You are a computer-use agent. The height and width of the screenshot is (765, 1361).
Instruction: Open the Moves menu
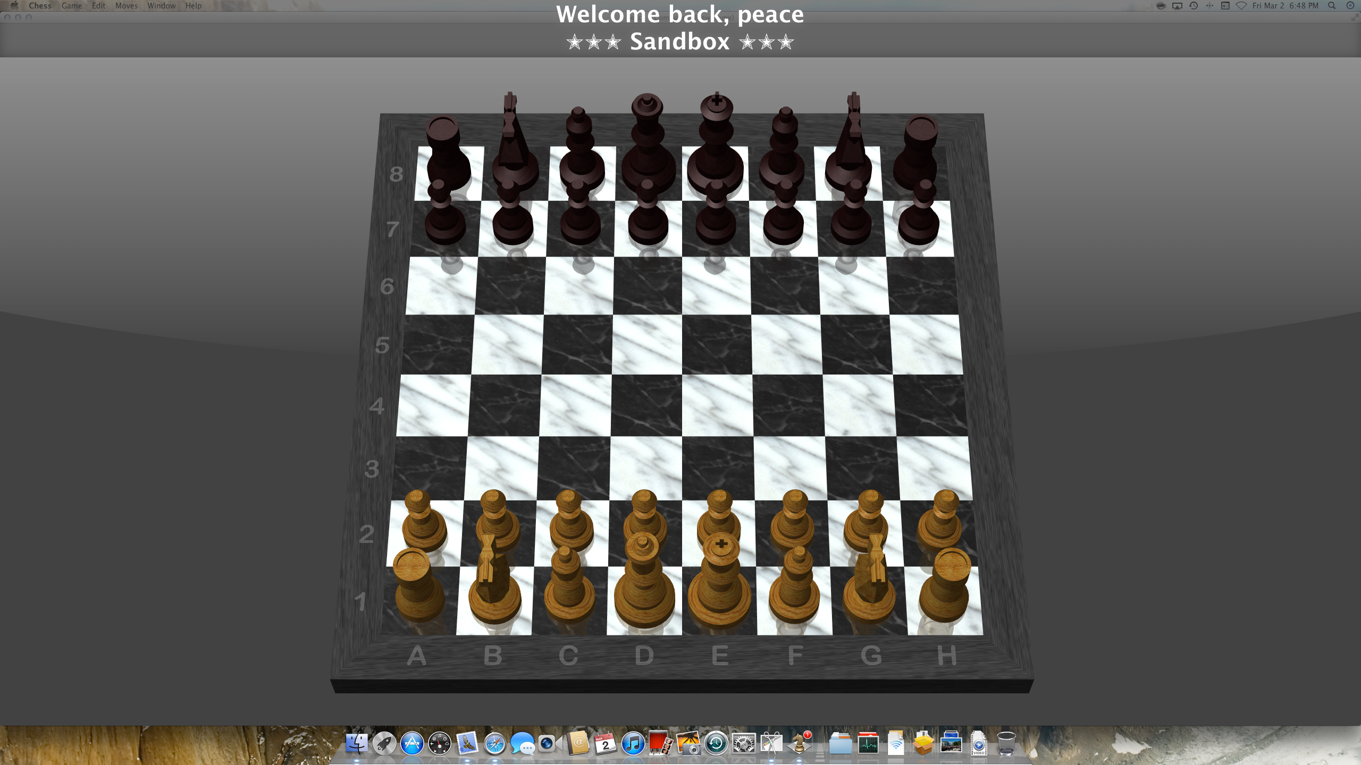click(127, 6)
